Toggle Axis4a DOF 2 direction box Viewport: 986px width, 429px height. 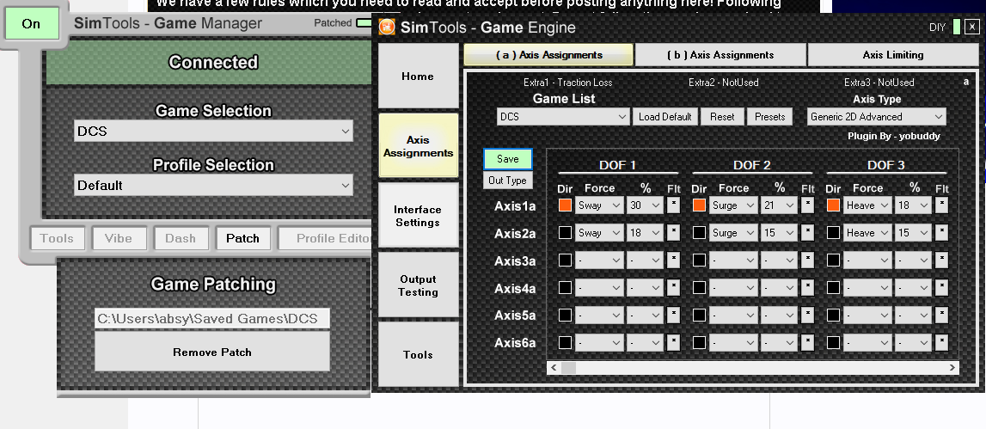coord(699,287)
